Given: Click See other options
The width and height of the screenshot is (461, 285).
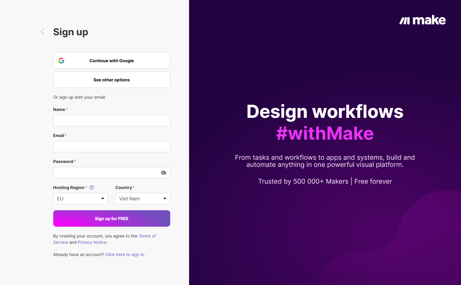Looking at the screenshot, I should 112,80.
